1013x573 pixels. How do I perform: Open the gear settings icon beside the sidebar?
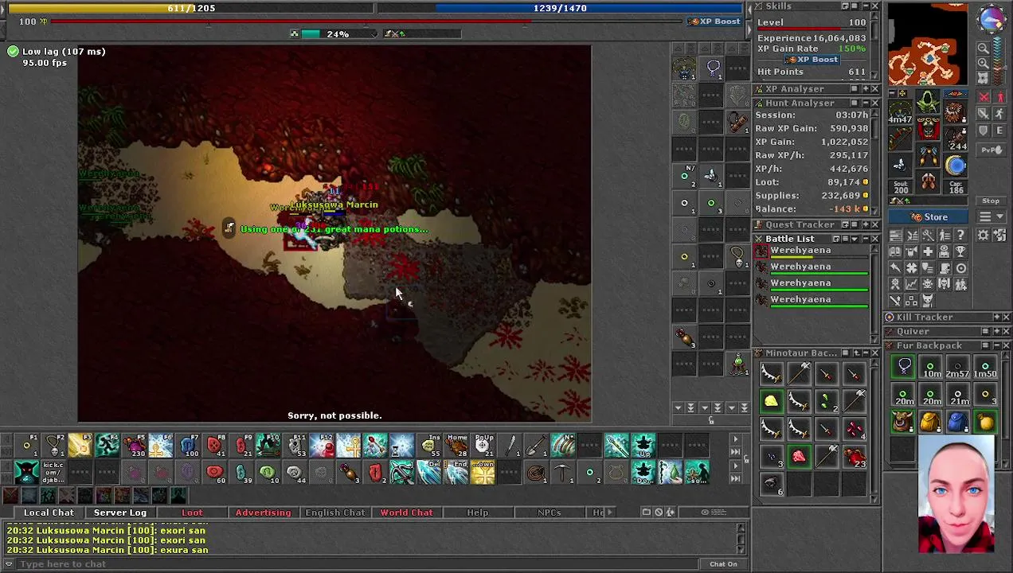pos(983,235)
